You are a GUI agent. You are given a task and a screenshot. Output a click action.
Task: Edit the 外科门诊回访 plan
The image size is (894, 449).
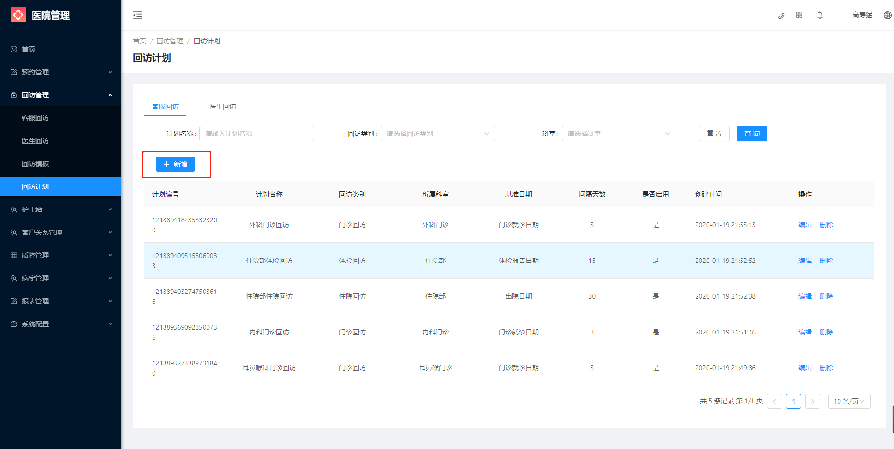tap(805, 225)
